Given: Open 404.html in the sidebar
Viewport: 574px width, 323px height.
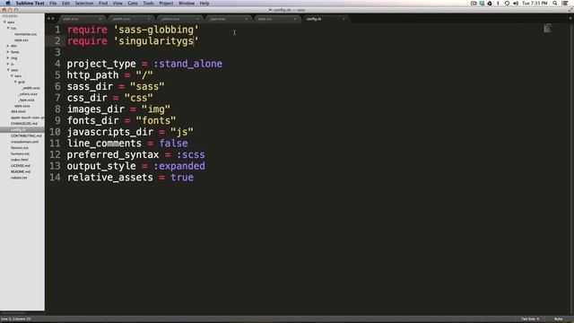Looking at the screenshot, I should pos(18,111).
